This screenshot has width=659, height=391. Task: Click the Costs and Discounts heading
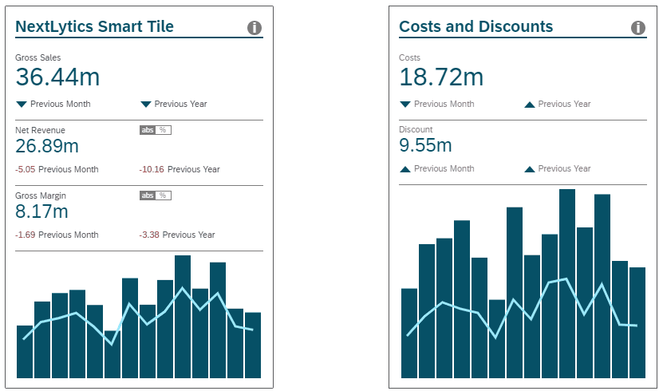pyautogui.click(x=476, y=26)
